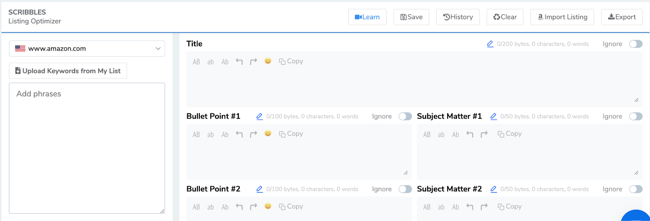Click the capitalize Ab icon in Title toolbar
Screen dimensions: 650x221
(x=225, y=62)
